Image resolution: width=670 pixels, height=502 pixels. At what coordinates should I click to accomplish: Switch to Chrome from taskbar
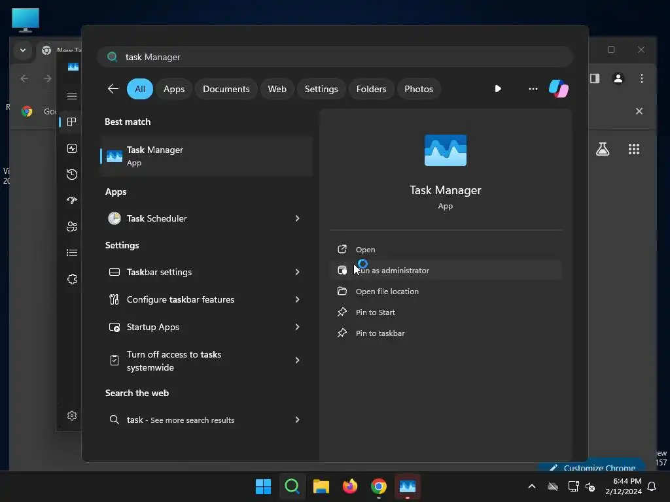(x=379, y=486)
